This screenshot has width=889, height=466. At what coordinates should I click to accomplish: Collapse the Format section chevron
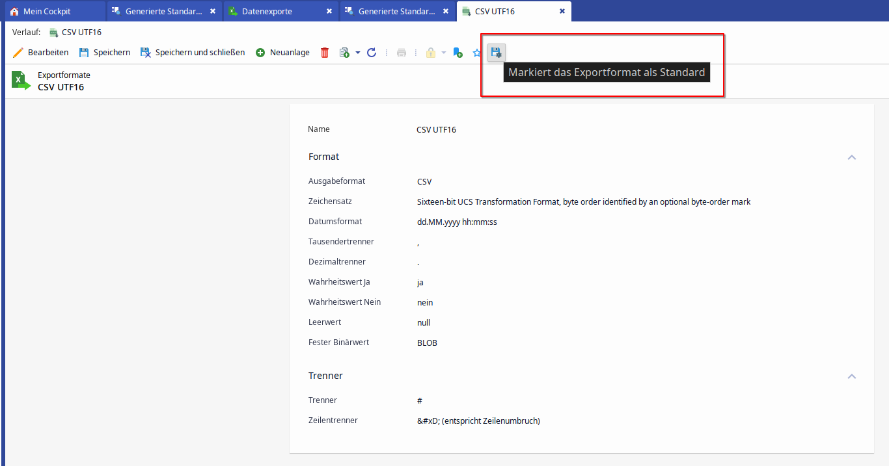(851, 157)
